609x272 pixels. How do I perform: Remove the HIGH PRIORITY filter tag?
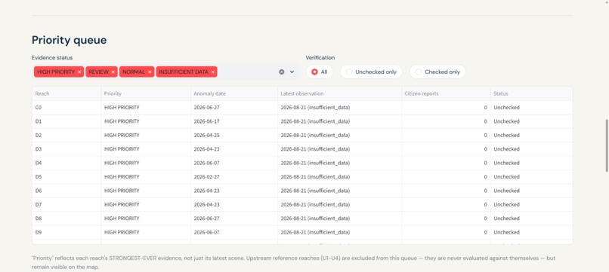[x=79, y=72]
